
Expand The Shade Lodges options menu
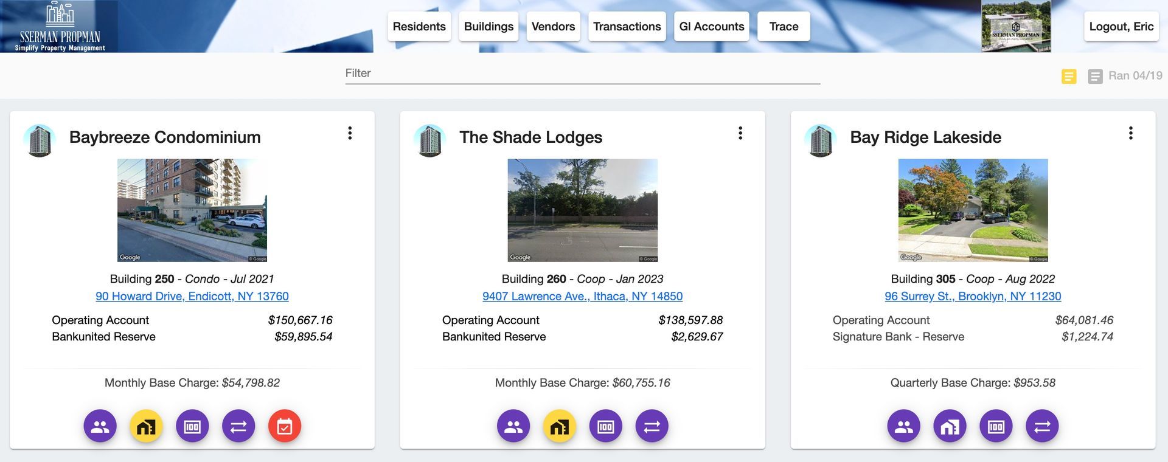click(740, 133)
